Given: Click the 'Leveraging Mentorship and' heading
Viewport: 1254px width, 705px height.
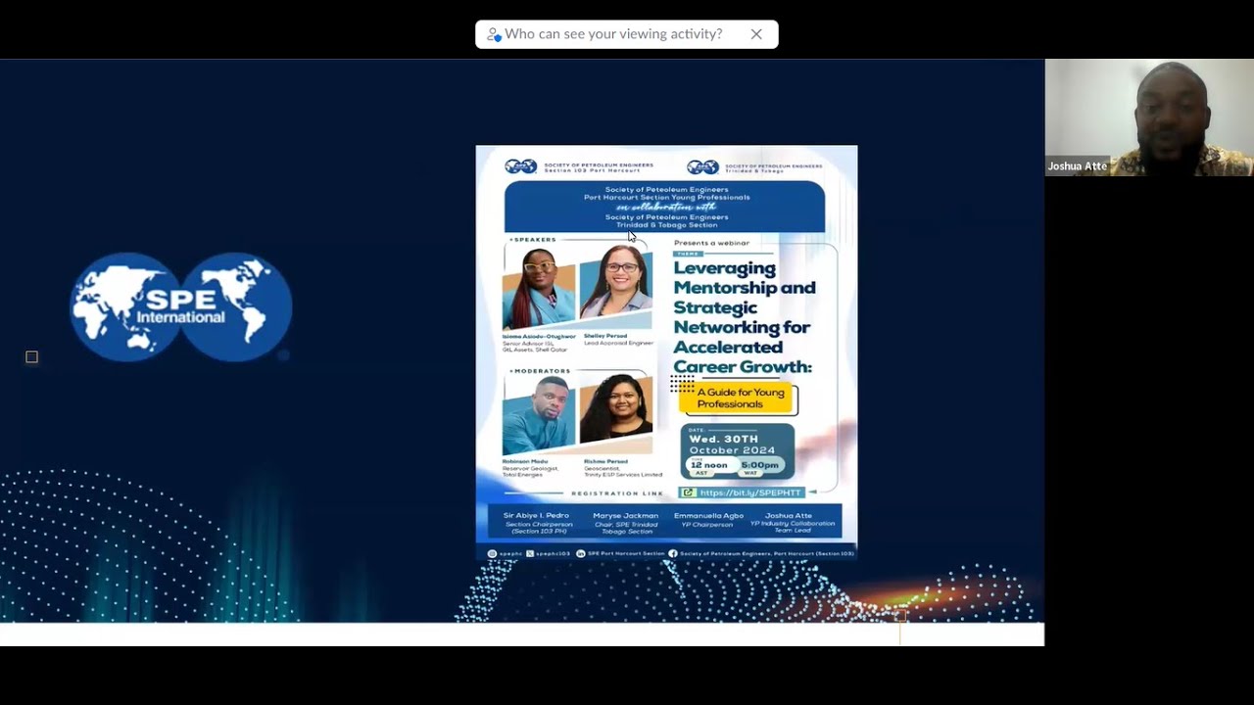Looking at the screenshot, I should click(x=745, y=278).
